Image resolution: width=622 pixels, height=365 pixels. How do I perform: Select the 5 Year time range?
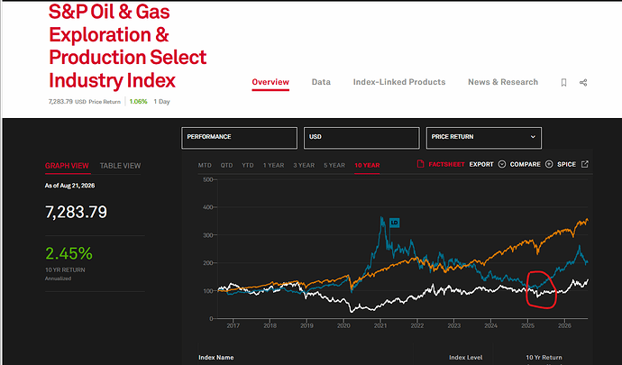coord(334,165)
